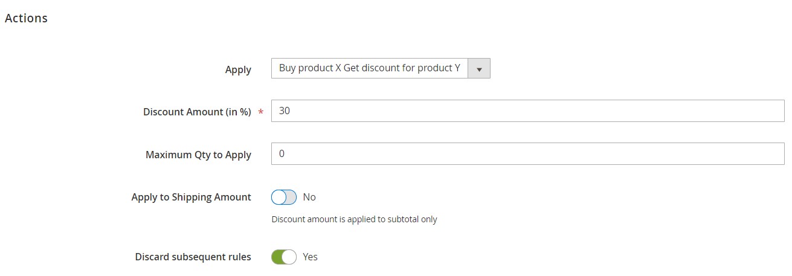Click into the Discount Amount (in %) field
The width and height of the screenshot is (792, 276).
pyautogui.click(x=527, y=111)
